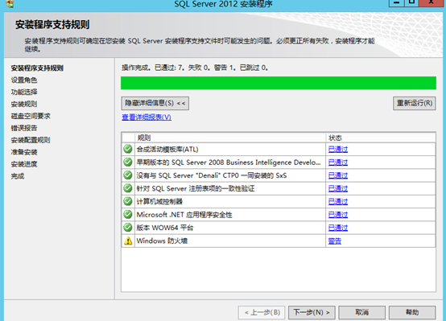Click green check icon for Denali CTP0 SxS rule
This screenshot has height=321, width=446.
pos(128,175)
